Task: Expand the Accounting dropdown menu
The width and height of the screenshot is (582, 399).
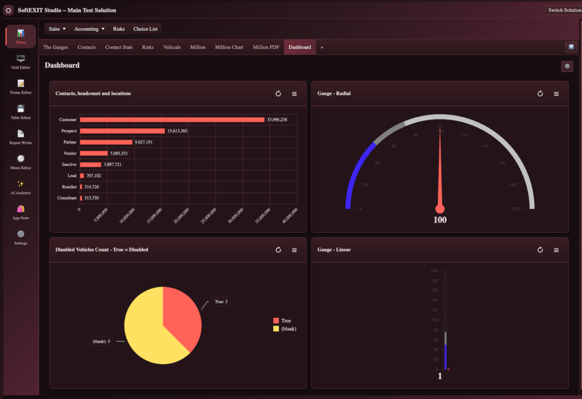Action: pyautogui.click(x=89, y=29)
